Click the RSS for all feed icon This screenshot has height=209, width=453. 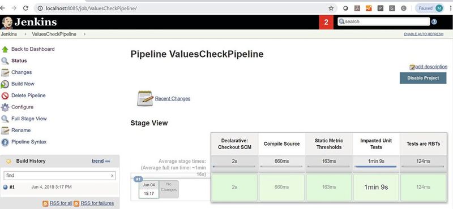click(x=45, y=203)
